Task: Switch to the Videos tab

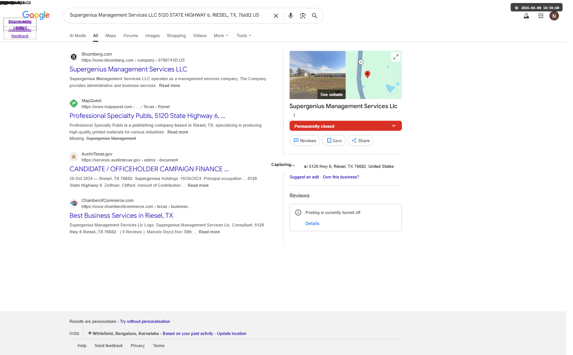Action: (200, 36)
